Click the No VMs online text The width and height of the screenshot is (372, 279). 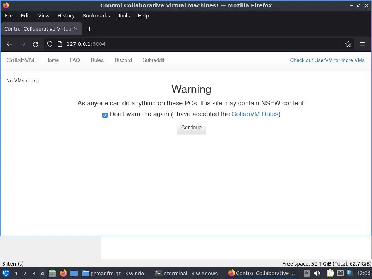click(23, 81)
